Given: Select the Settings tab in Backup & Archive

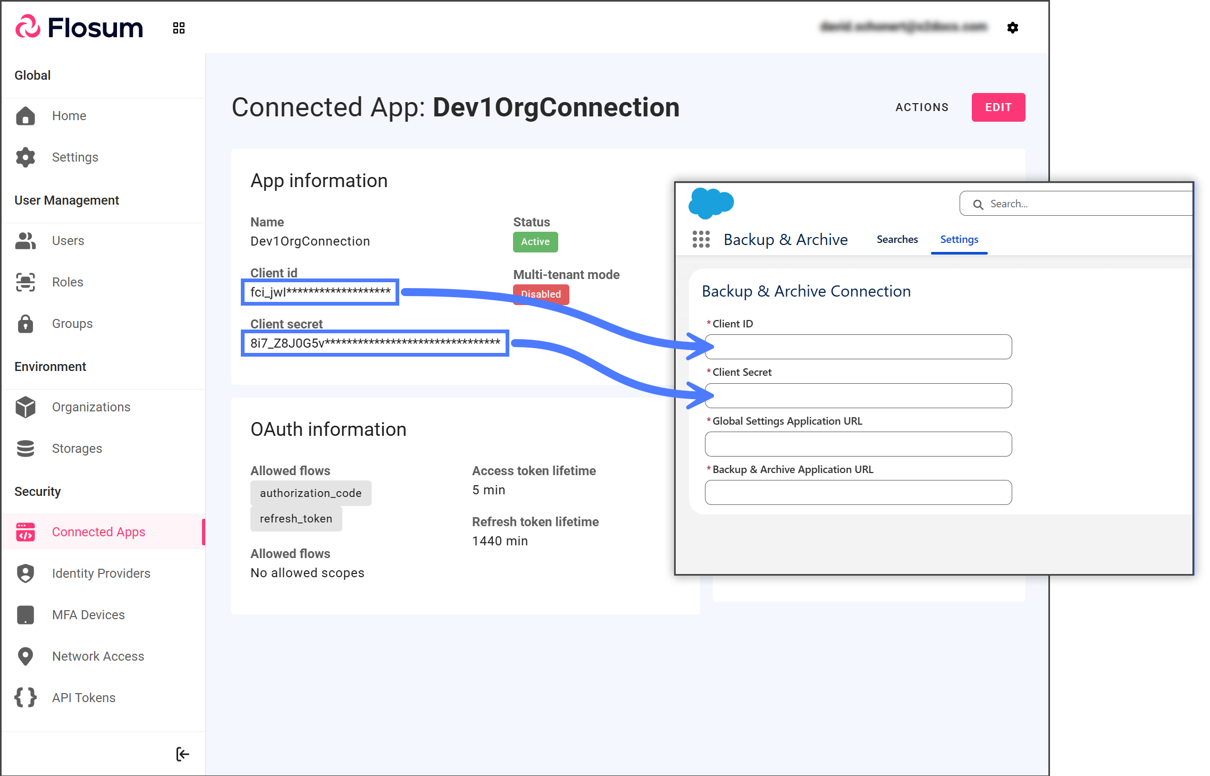Looking at the screenshot, I should 959,240.
